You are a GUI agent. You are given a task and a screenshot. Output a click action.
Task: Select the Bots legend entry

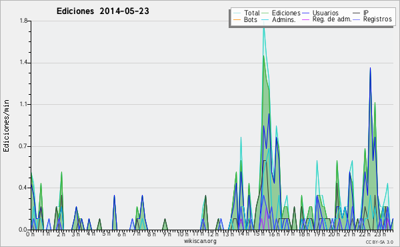point(245,19)
